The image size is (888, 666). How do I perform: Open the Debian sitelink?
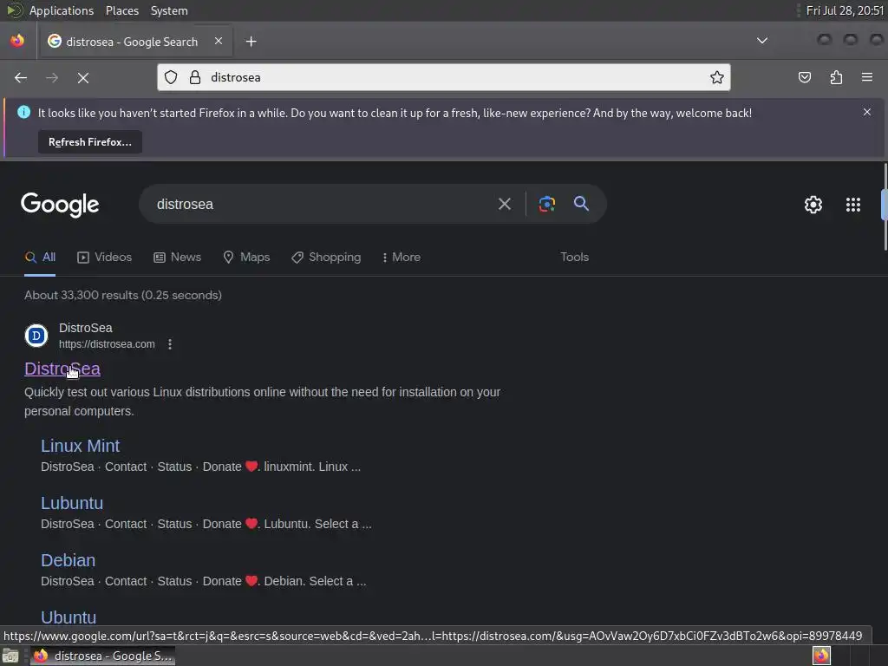pyautogui.click(x=68, y=560)
